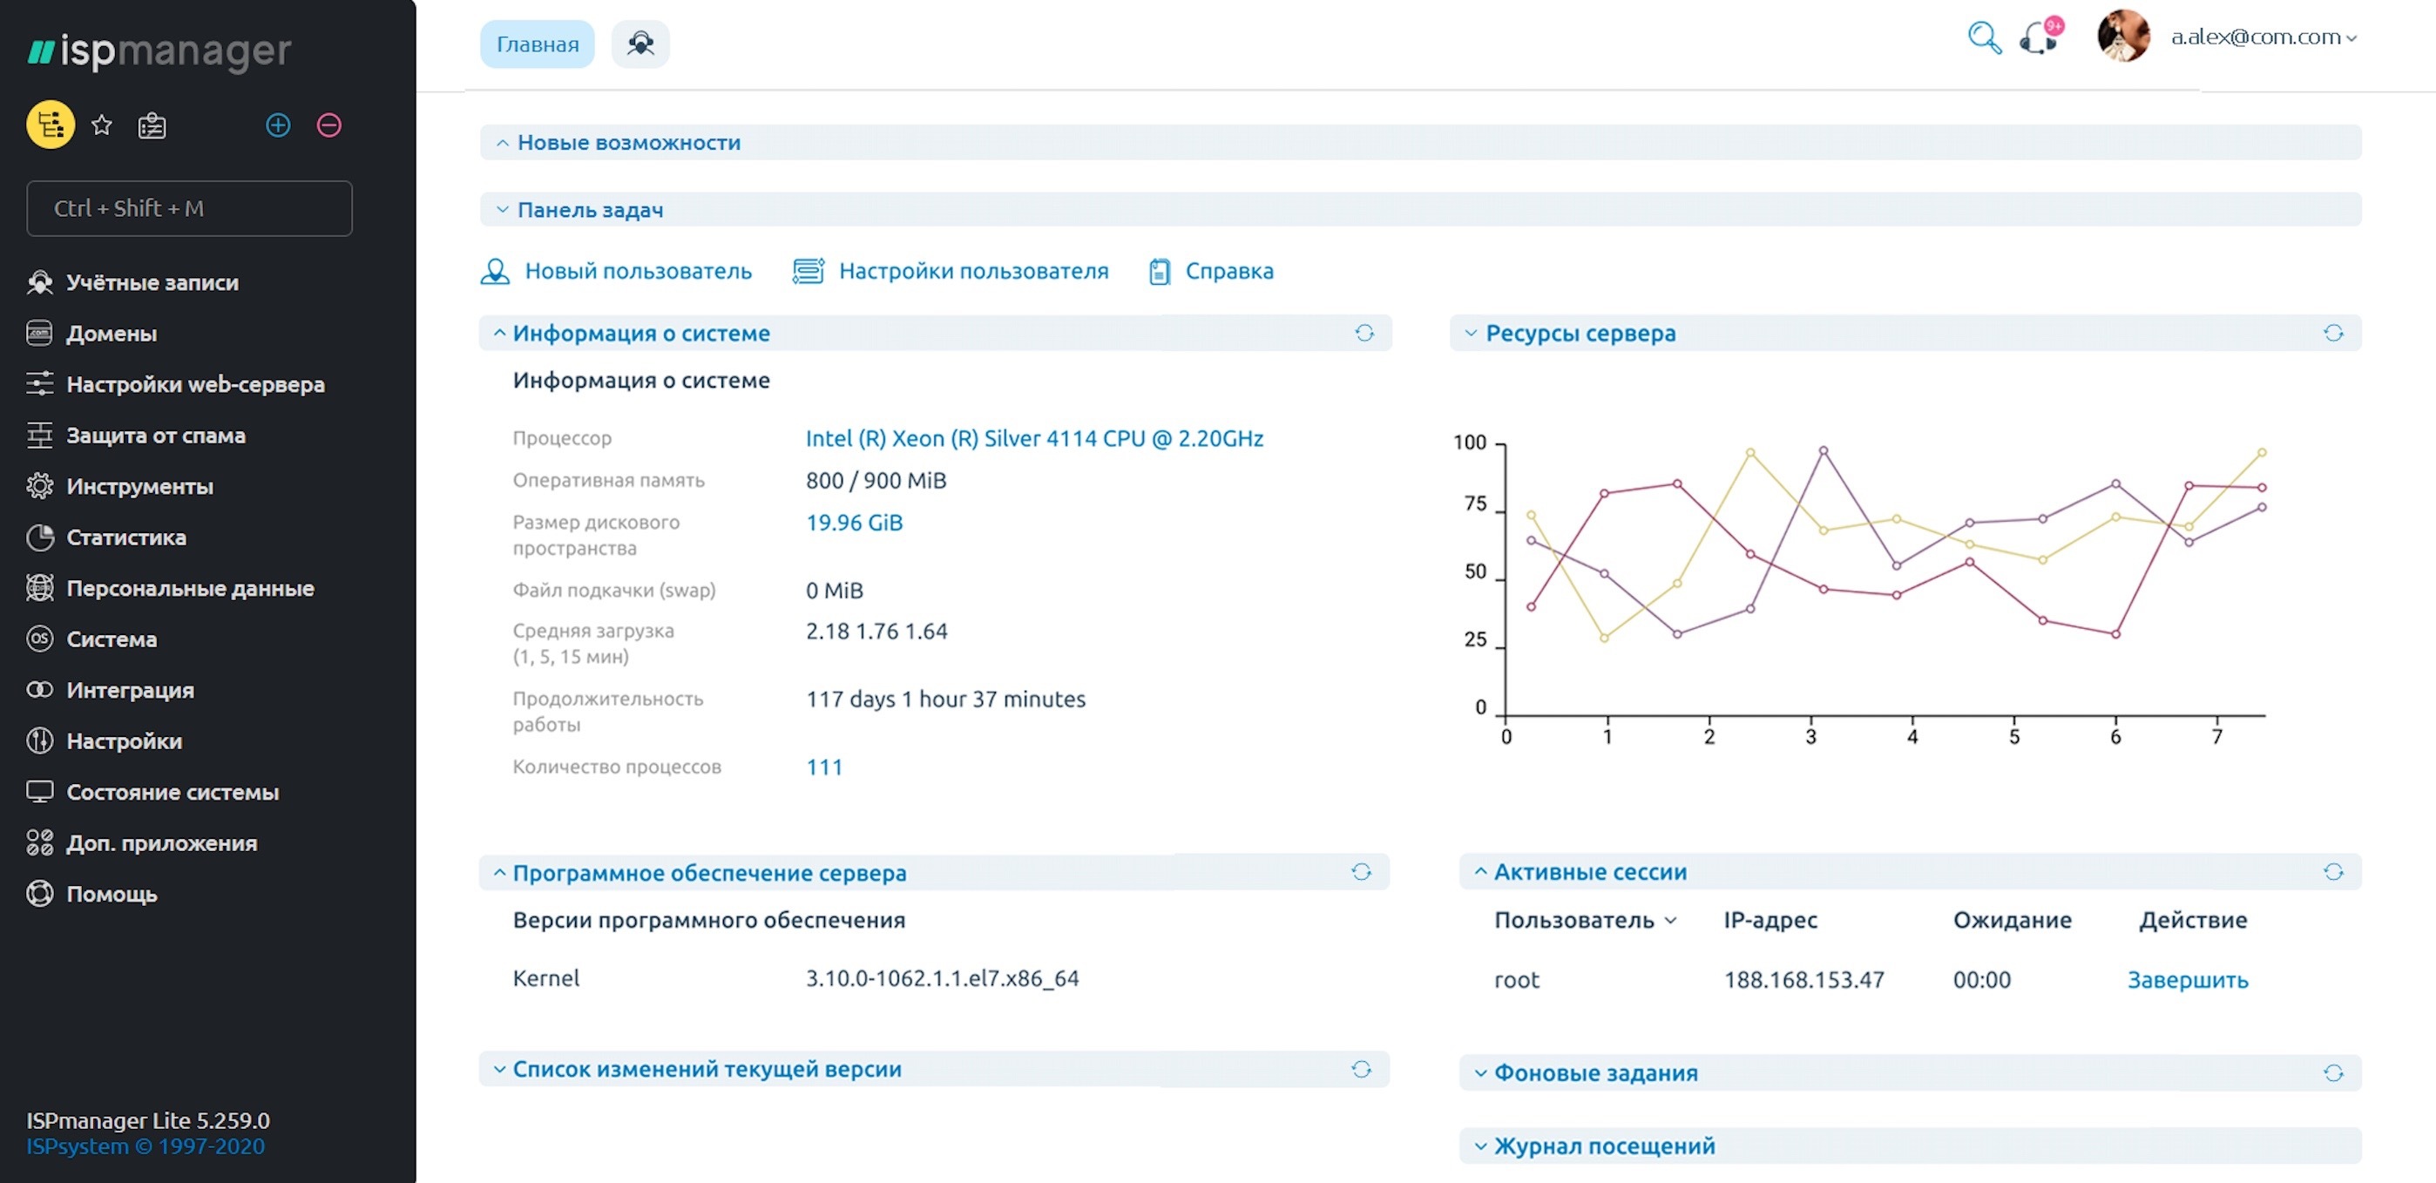2436x1183 pixels.
Task: Open the support notifications headset icon
Action: [x=2040, y=37]
